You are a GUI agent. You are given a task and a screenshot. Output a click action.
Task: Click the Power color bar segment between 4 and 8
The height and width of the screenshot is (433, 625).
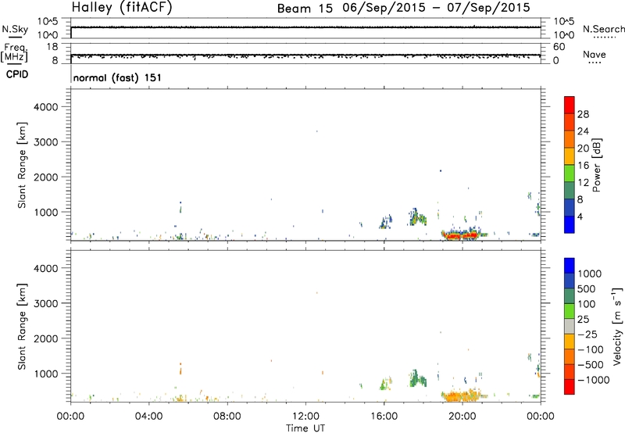point(570,208)
